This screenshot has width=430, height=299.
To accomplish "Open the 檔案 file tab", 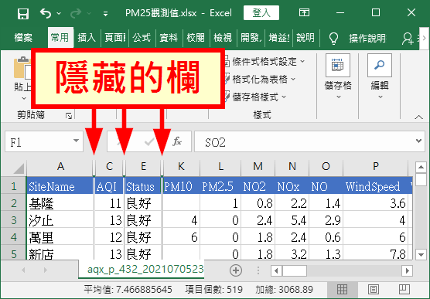I will (23, 38).
